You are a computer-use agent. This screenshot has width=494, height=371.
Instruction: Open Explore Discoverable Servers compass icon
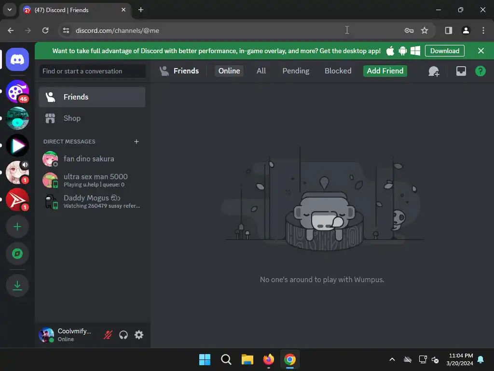click(x=17, y=254)
